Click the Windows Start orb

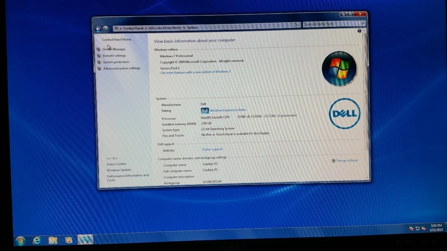click(20, 241)
